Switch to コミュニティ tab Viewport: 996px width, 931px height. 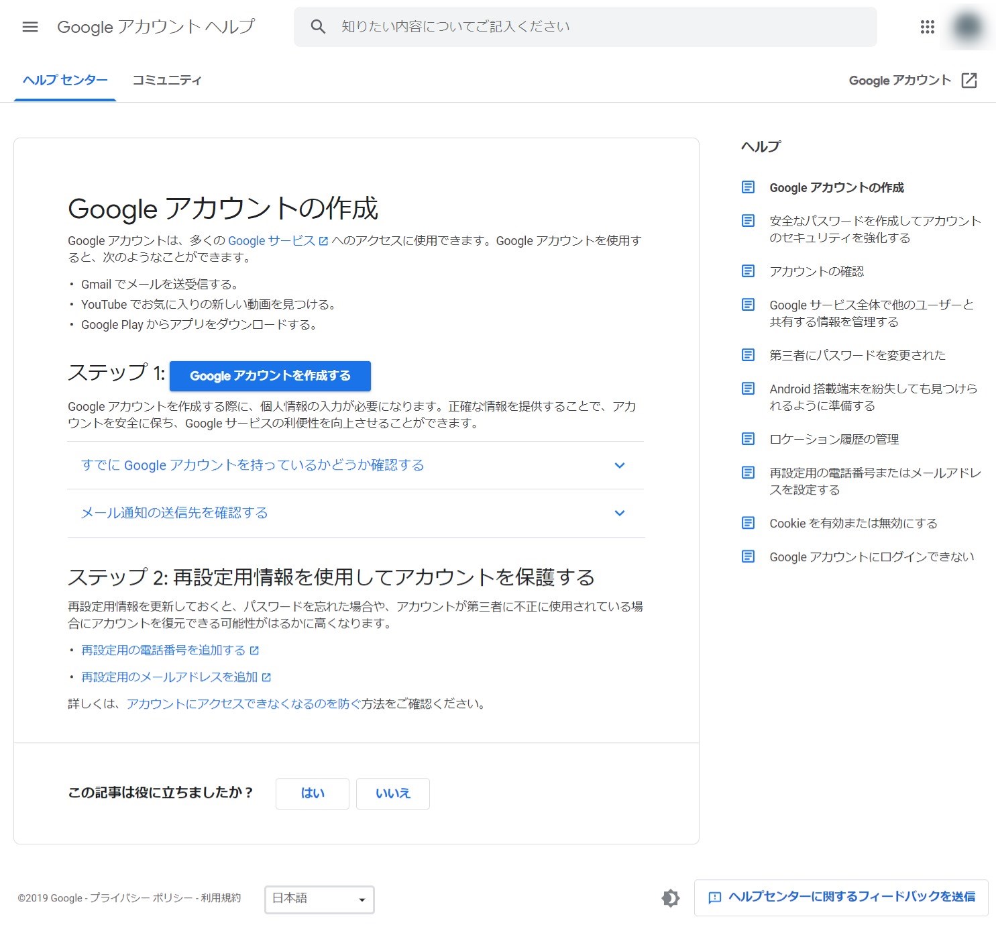[167, 81]
